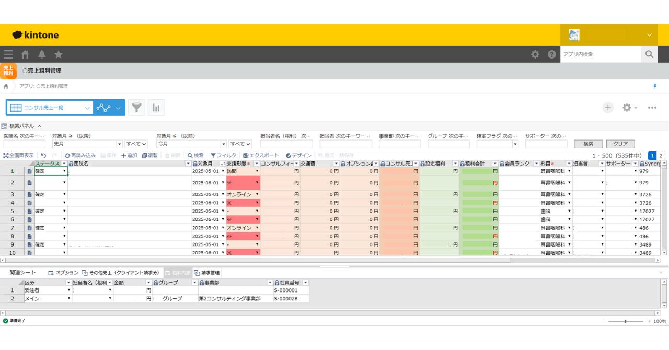
Task: Open the notifications bell icon
Action: [x=42, y=54]
